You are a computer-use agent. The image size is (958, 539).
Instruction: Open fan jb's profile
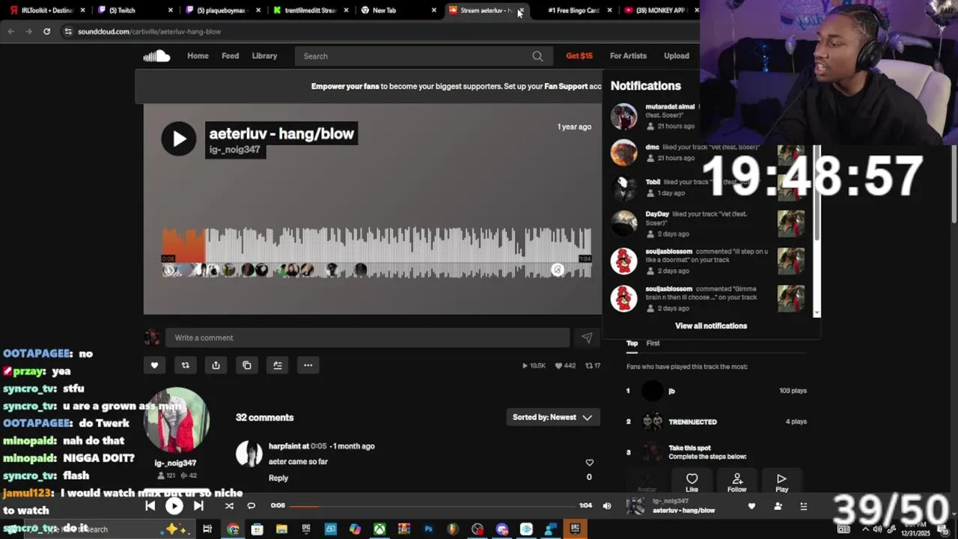pos(671,391)
